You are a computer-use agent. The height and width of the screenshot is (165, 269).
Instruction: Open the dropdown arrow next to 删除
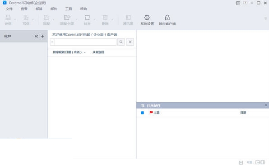[112, 20]
